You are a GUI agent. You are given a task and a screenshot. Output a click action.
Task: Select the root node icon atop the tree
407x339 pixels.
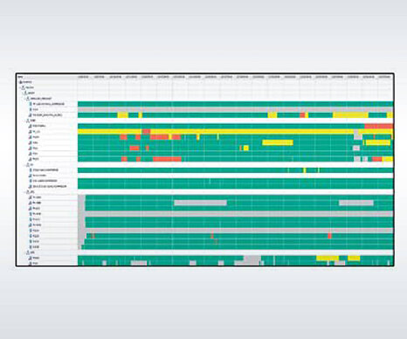point(21,82)
